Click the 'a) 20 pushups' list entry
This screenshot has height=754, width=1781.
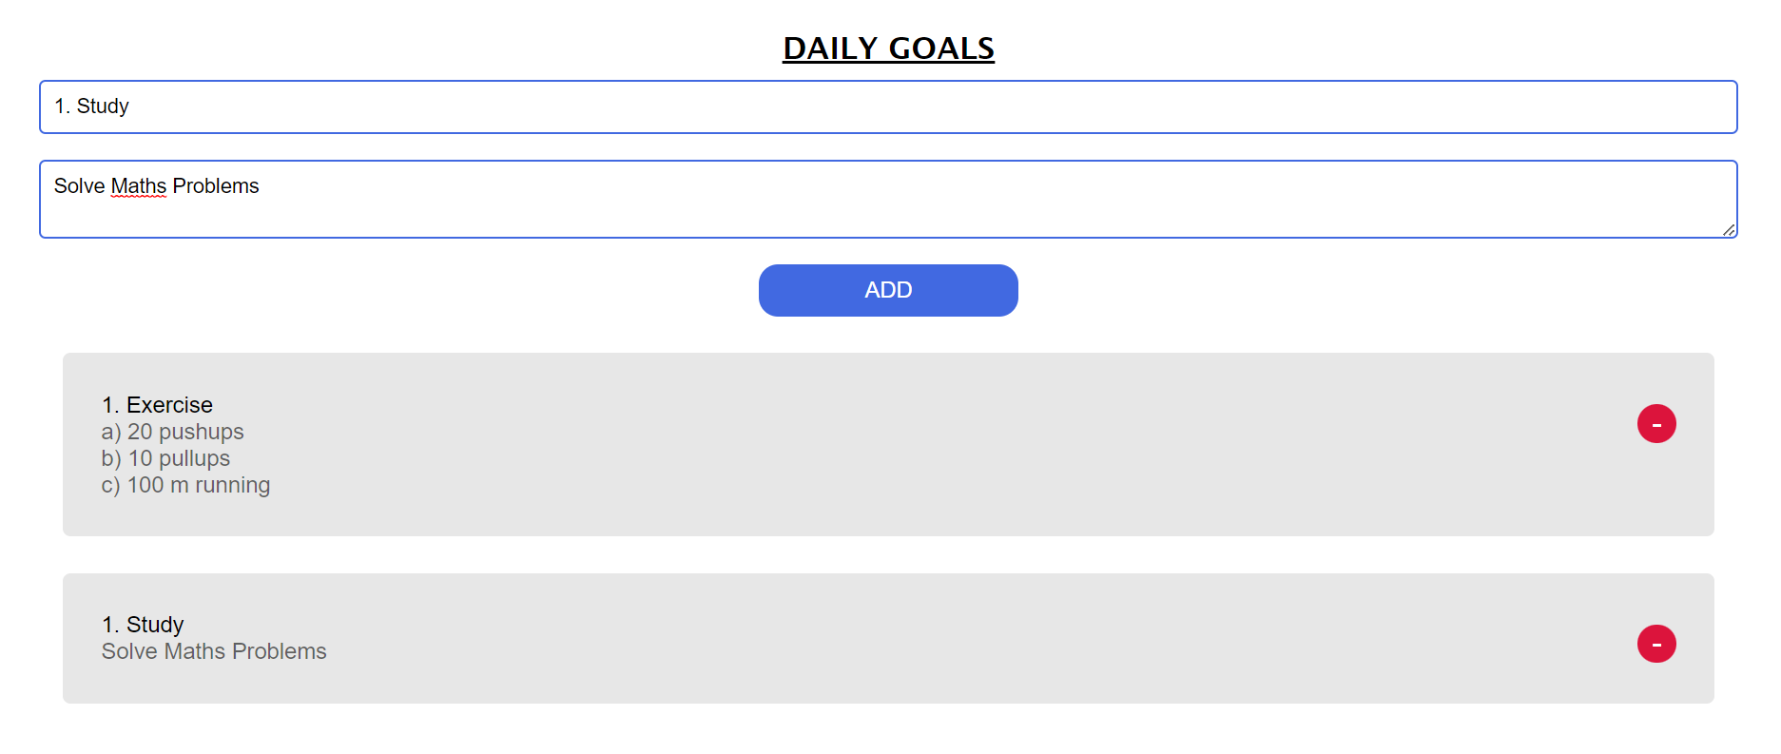(172, 431)
